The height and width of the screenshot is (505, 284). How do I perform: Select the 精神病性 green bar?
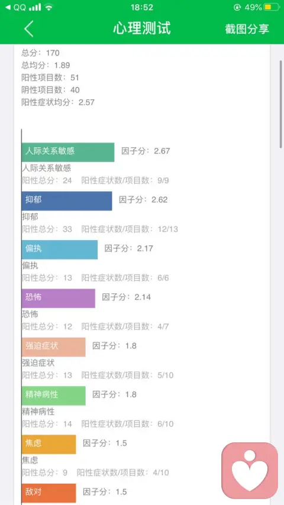[x=53, y=396]
